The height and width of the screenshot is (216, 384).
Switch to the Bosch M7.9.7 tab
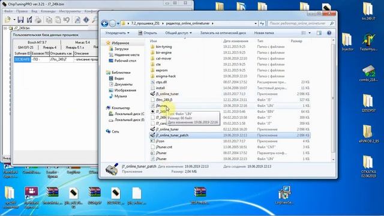(x=37, y=43)
